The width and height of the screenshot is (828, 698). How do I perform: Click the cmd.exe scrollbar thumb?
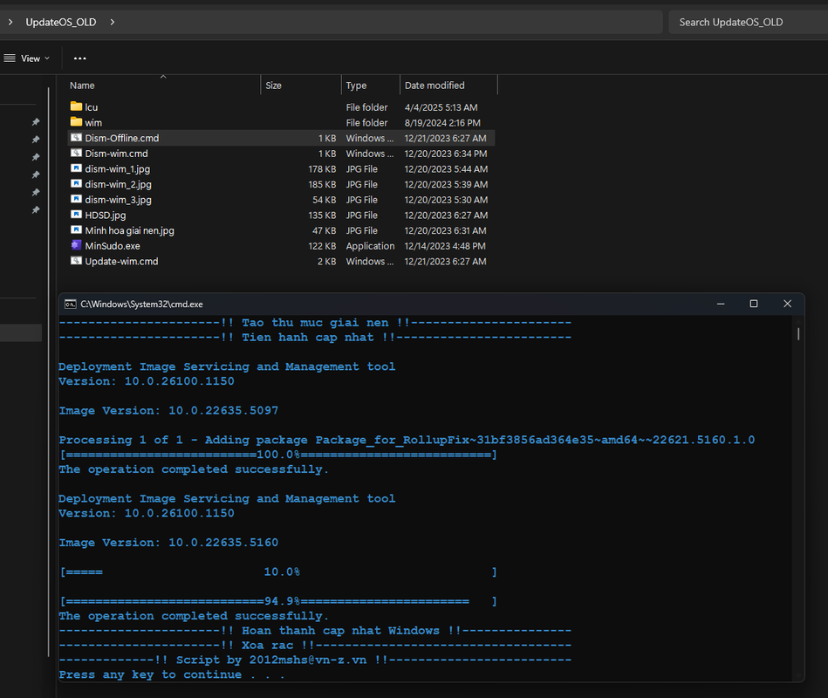tap(798, 333)
